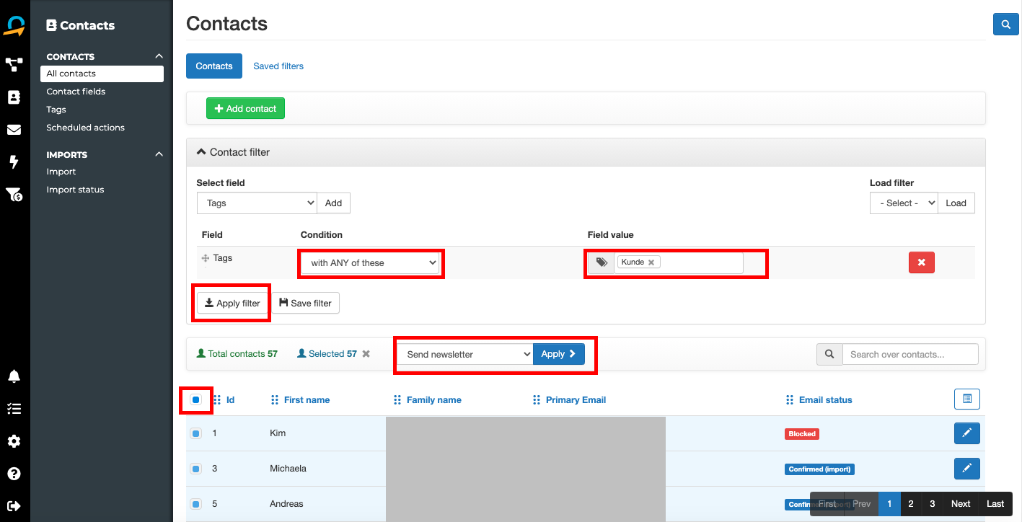Open the table column settings icon

click(966, 399)
